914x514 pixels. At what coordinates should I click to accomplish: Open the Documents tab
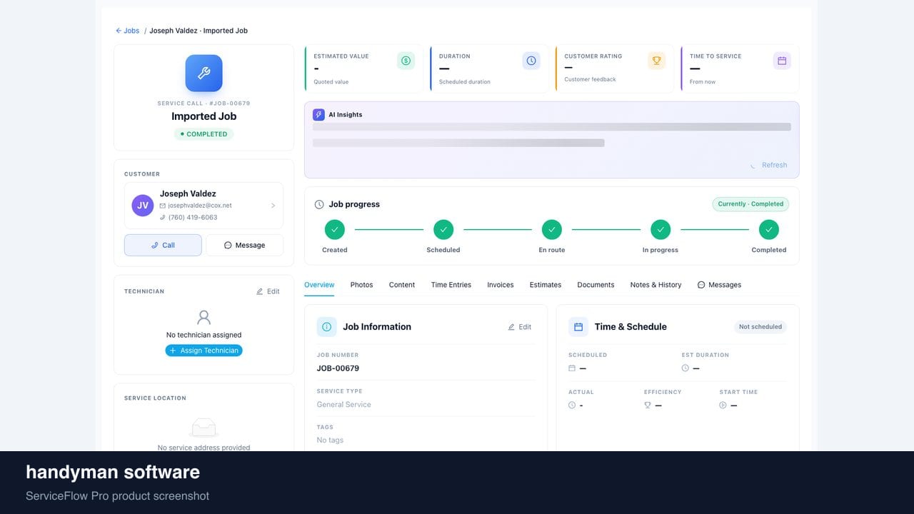[596, 285]
